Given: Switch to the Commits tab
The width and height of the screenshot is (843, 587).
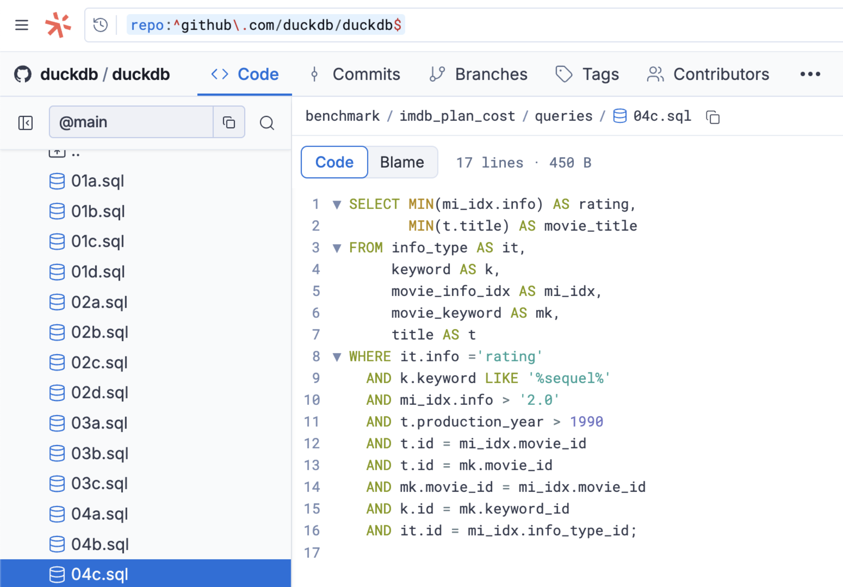Looking at the screenshot, I should click(366, 74).
